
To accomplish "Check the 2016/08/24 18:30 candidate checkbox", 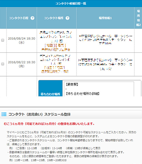I will coord(3,40).
